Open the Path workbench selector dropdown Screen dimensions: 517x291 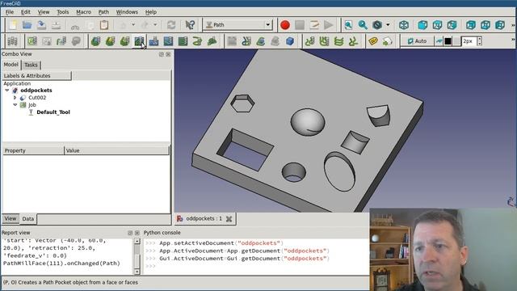(x=237, y=25)
